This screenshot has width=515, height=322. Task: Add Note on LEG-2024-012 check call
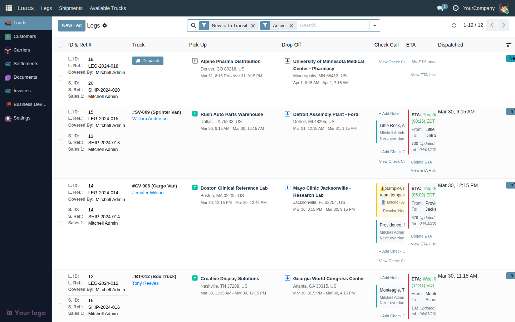tap(389, 278)
